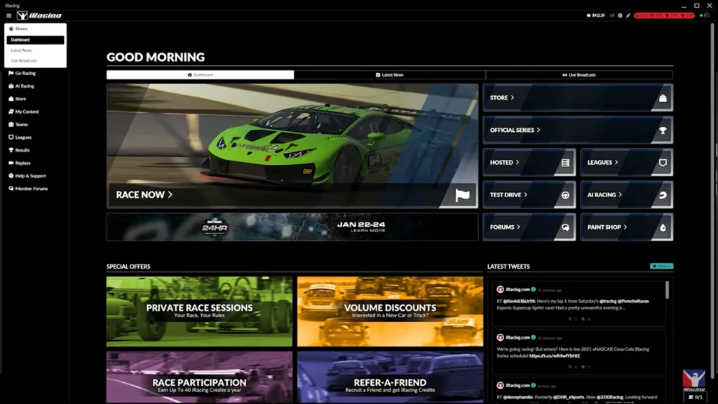
Task: Open Go Racing in the sidebar
Action: 22,73
